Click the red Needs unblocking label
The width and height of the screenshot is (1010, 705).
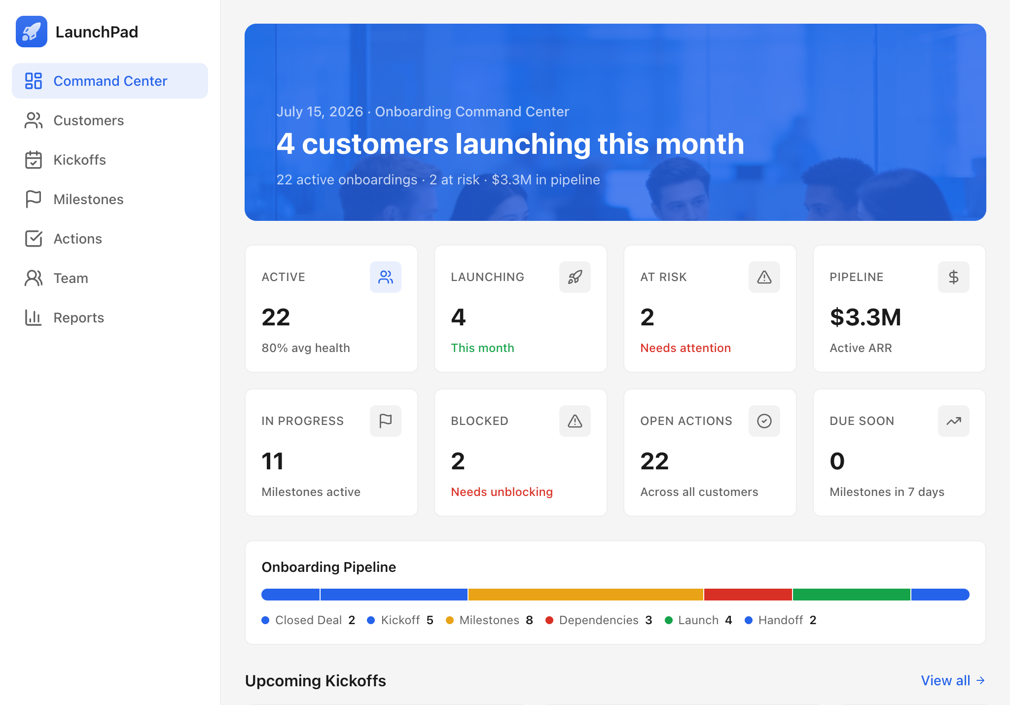click(502, 492)
